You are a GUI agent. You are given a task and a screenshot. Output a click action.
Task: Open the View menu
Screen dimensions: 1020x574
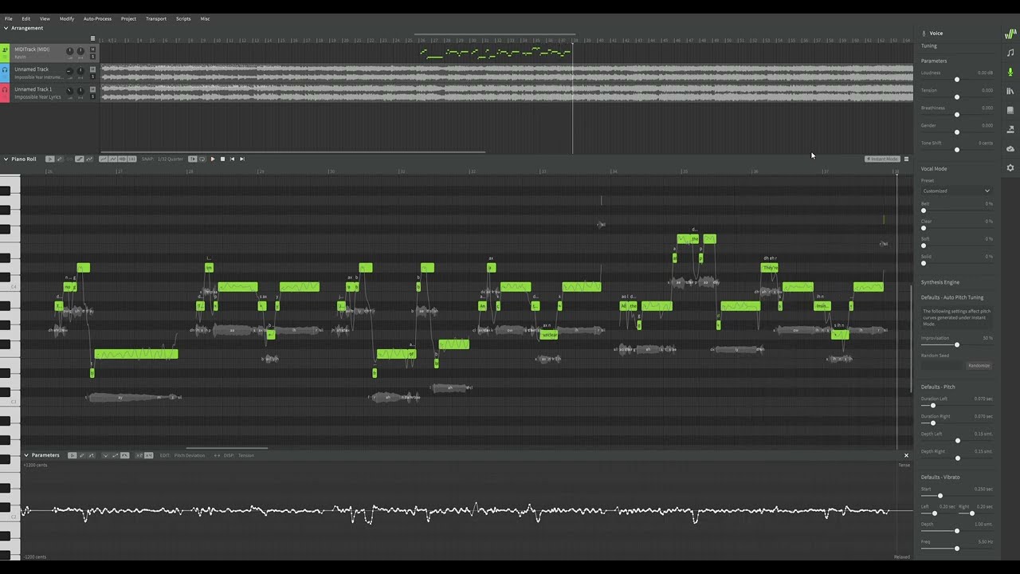coord(45,18)
